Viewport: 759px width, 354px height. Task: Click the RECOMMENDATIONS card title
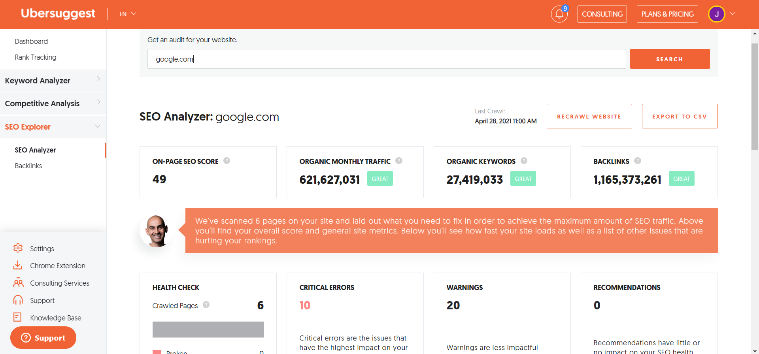click(x=627, y=288)
